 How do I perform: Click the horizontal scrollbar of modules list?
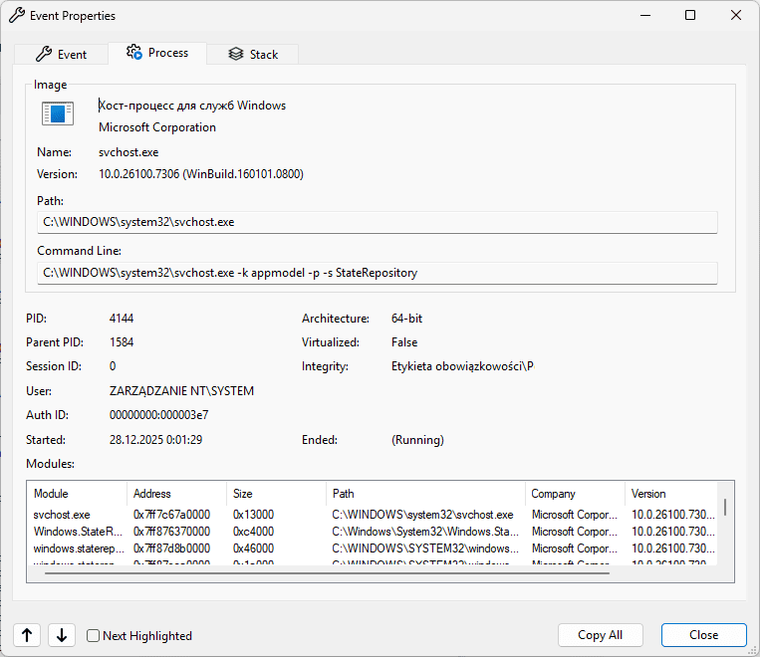pos(327,573)
